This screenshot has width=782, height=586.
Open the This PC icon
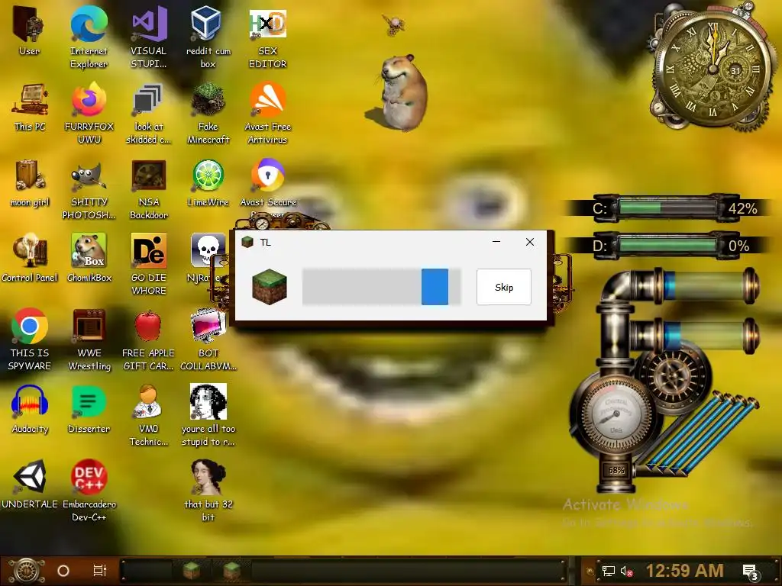coord(30,107)
